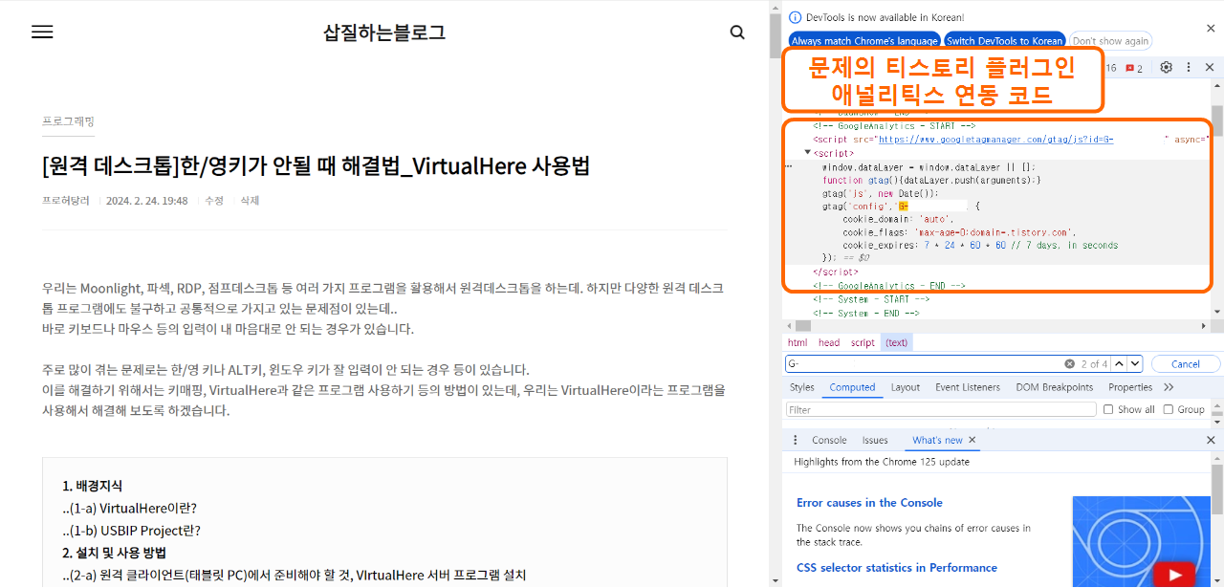Screen dimensions: 1224x588
Task: Select the Console tab in the drawer
Action: (x=829, y=440)
